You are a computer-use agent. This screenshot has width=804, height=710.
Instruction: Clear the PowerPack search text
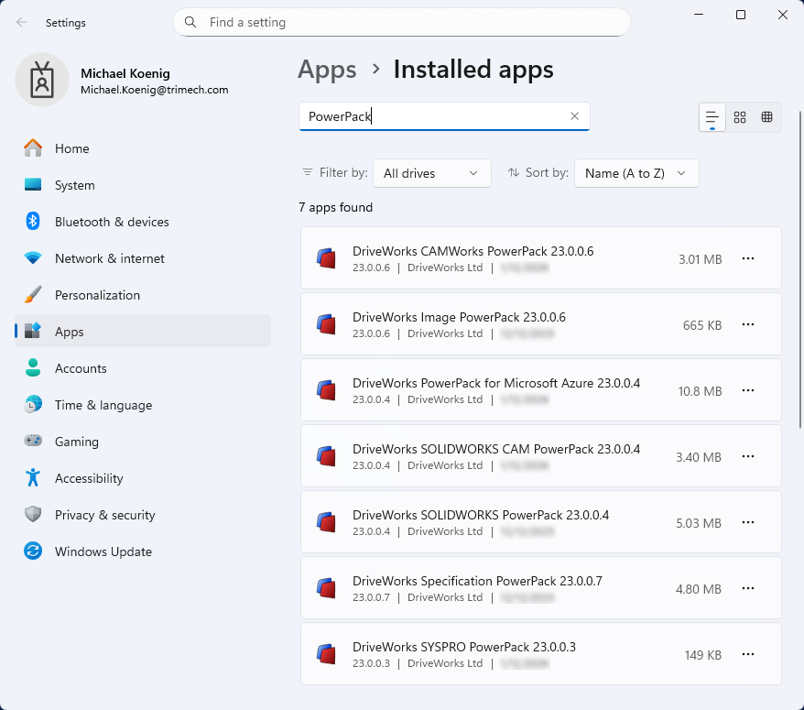tap(574, 116)
